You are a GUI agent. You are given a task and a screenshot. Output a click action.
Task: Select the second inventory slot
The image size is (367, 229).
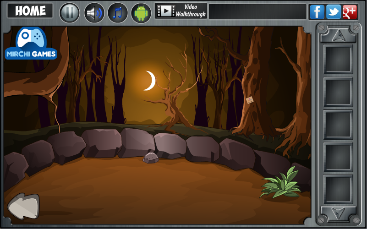338,92
